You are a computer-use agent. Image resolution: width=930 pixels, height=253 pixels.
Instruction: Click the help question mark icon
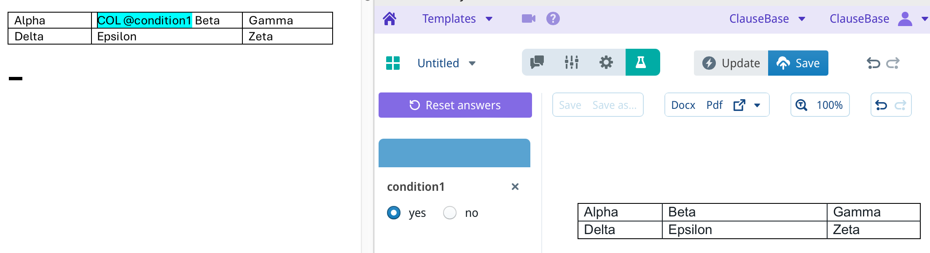pyautogui.click(x=553, y=18)
